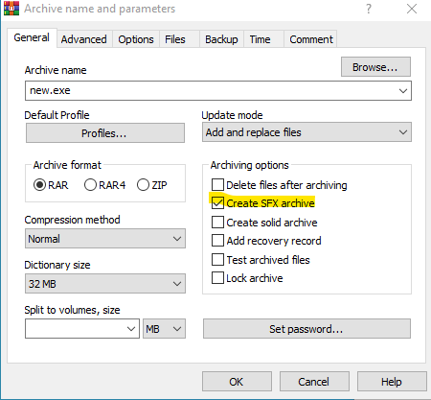Click the question mark help icon

369,9
